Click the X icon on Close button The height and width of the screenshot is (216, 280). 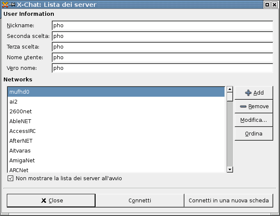pos(44,201)
